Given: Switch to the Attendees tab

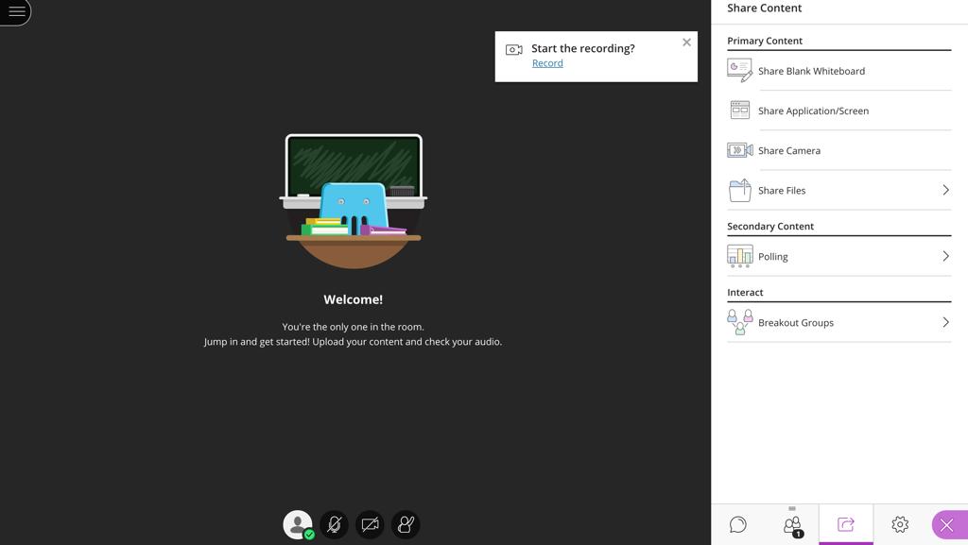Looking at the screenshot, I should (792, 524).
